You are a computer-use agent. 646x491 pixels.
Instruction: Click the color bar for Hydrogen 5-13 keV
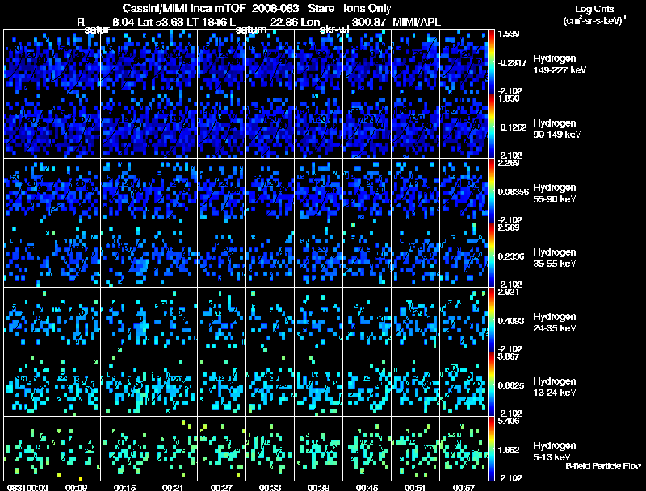pos(491,449)
